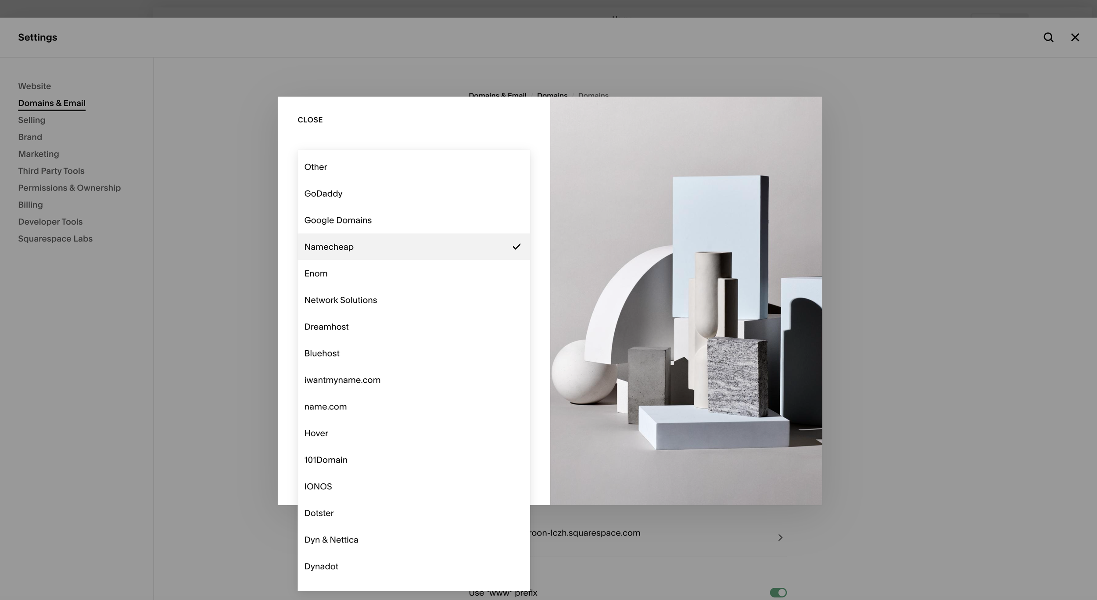The height and width of the screenshot is (600, 1097).
Task: Choose IONOS in the provider list
Action: pyautogui.click(x=318, y=486)
